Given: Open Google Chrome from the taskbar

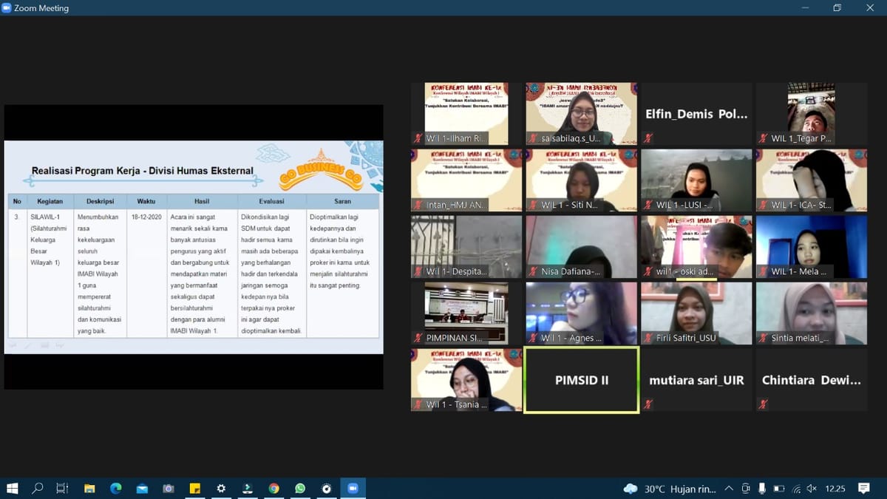Looking at the screenshot, I should (273, 489).
